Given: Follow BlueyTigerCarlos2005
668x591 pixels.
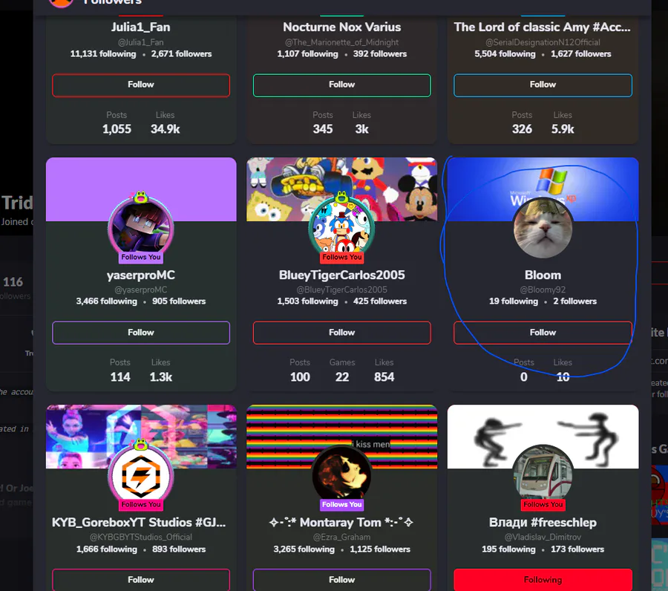Looking at the screenshot, I should (341, 333).
